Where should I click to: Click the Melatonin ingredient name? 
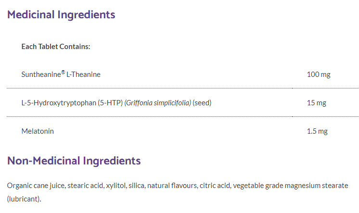(38, 131)
